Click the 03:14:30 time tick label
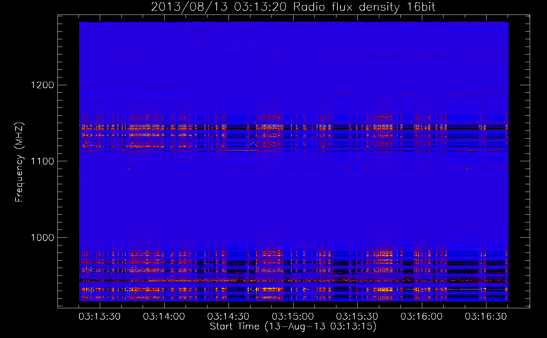This screenshot has width=547, height=338. coord(228,317)
